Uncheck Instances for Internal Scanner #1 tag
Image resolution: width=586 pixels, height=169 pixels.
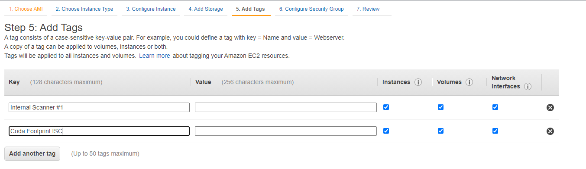tap(386, 107)
